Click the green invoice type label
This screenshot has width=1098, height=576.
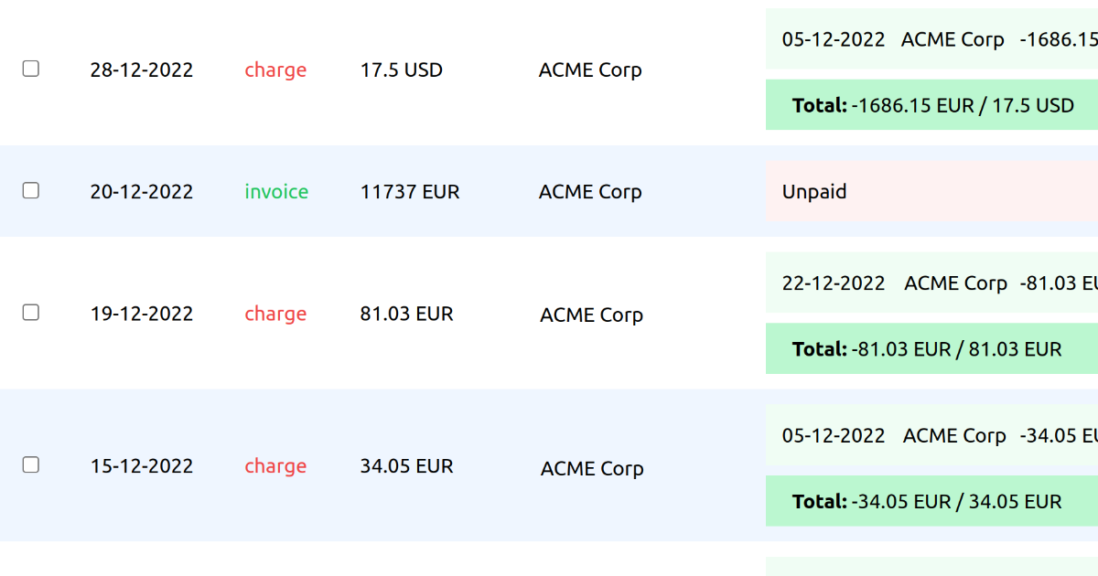(276, 192)
